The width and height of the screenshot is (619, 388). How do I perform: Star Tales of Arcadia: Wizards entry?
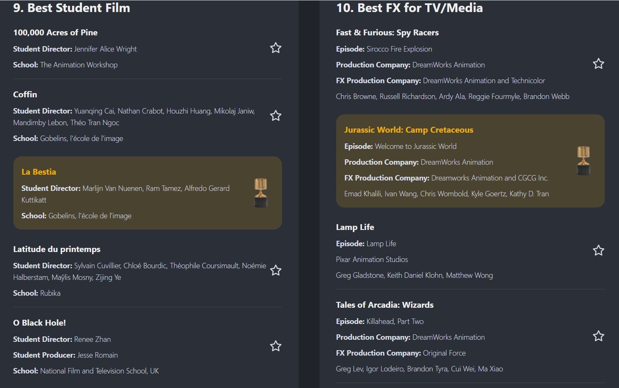[x=598, y=336]
